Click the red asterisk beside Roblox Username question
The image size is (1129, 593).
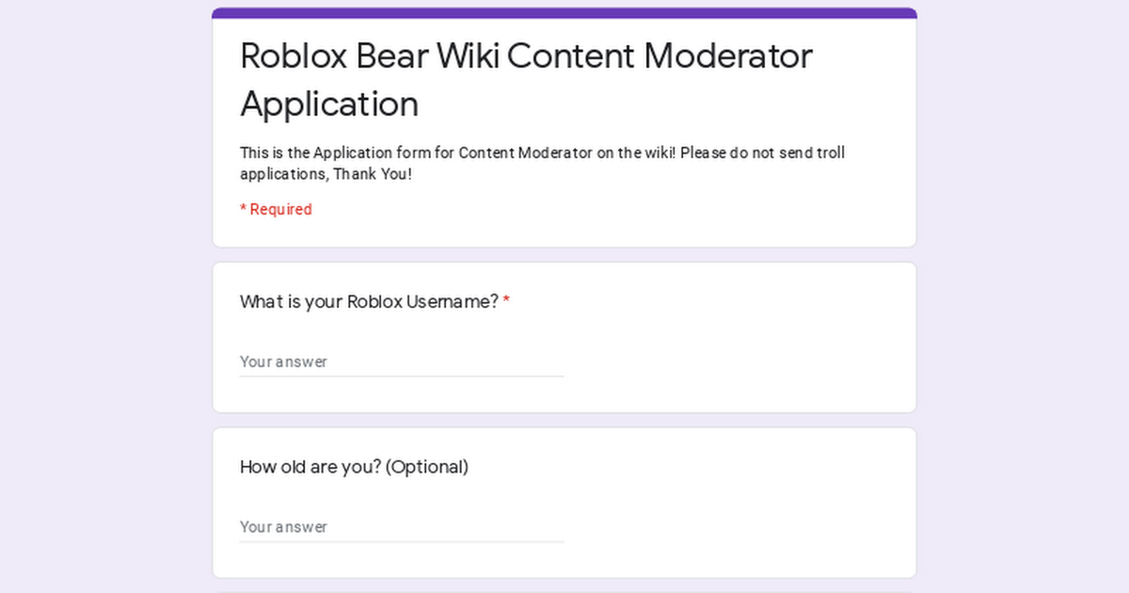(x=506, y=302)
